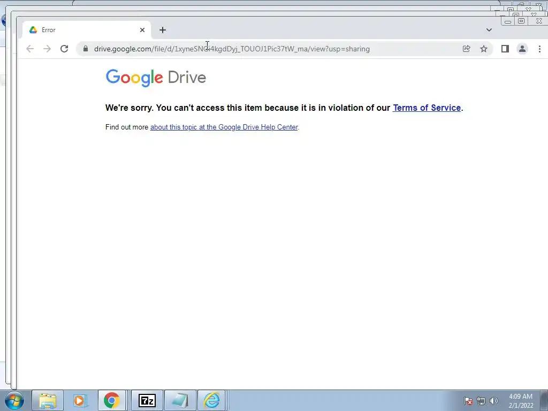The height and width of the screenshot is (411, 548).
Task: Bookmark this tab with the star
Action: point(484,49)
